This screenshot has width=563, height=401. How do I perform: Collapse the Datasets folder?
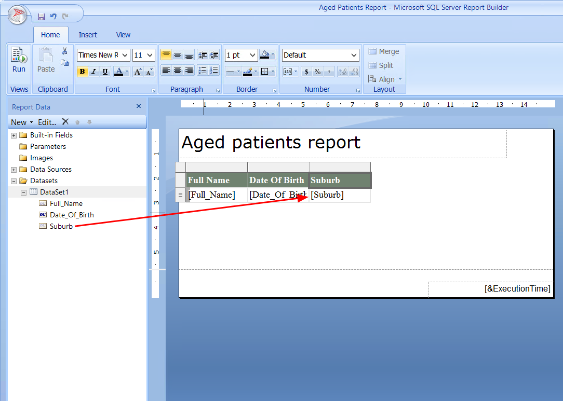click(14, 181)
